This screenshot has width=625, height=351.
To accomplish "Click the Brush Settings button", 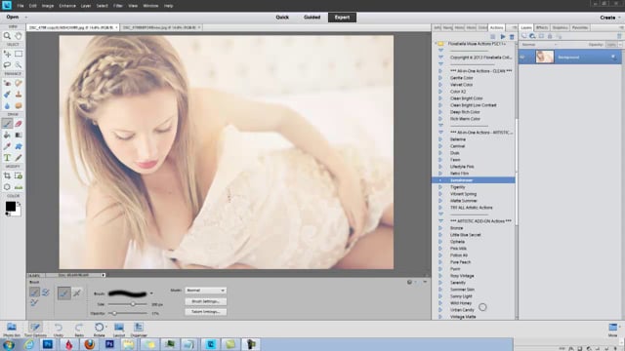I will pos(206,301).
